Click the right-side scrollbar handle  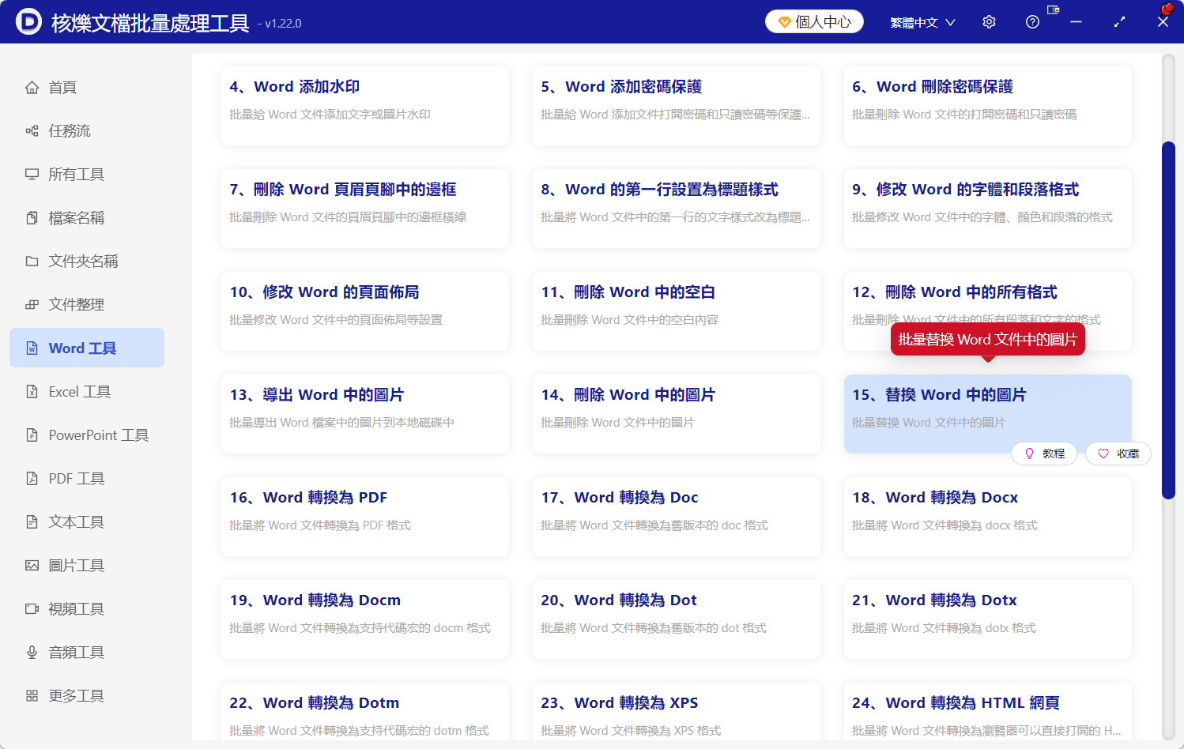[x=1168, y=320]
